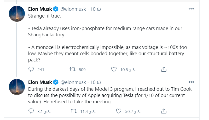
Task: Click Elon Musk's avatar on the first tweet
Action: coord(17,13)
